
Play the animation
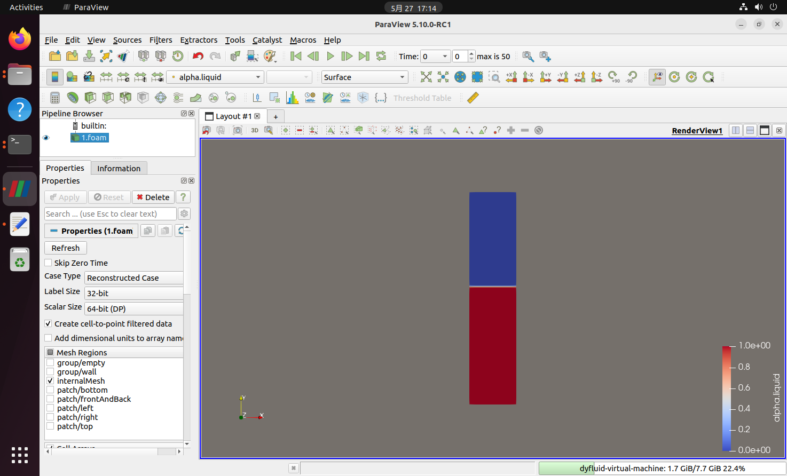[330, 56]
